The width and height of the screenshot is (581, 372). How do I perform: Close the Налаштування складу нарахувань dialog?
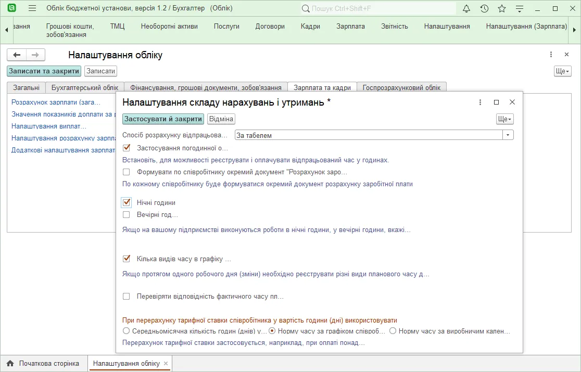(512, 102)
